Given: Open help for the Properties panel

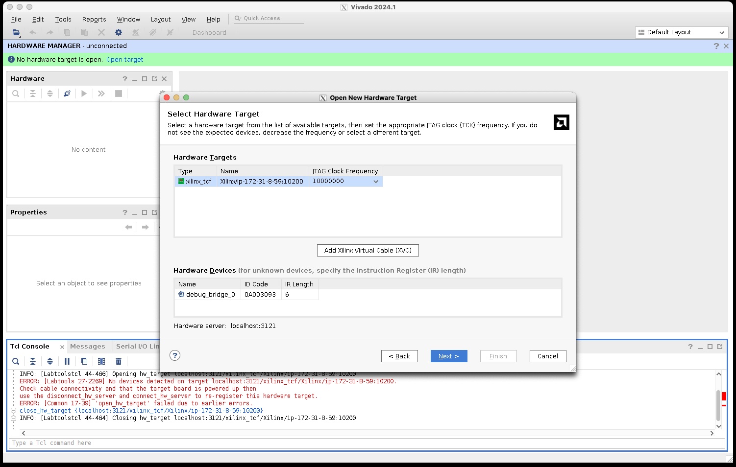Looking at the screenshot, I should click(125, 212).
